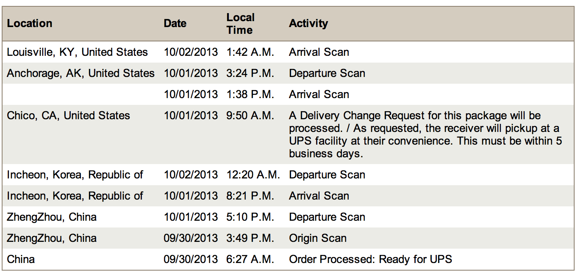Select the Louisville, KY, United States cell
This screenshot has height=274, width=578.
[78, 52]
